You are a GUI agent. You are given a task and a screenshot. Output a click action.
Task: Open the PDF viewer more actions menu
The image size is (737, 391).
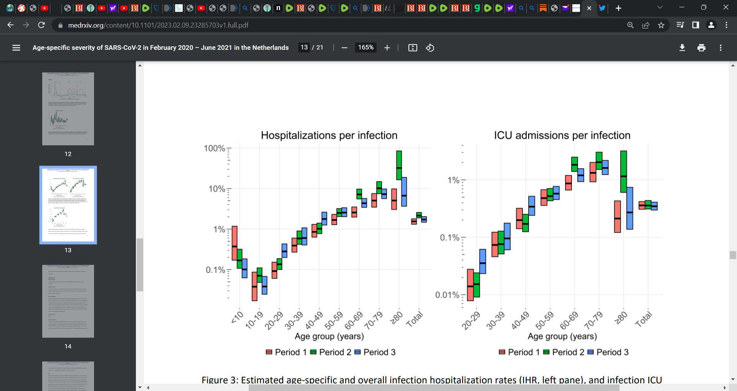point(720,48)
